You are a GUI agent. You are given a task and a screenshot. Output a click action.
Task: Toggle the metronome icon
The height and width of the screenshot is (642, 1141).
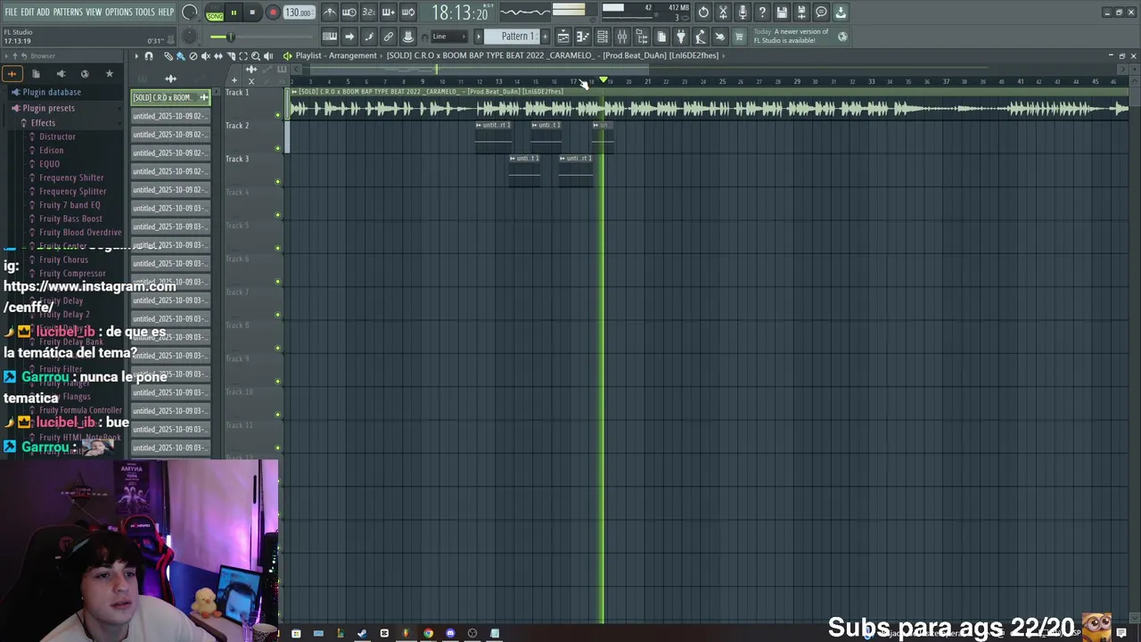click(330, 12)
